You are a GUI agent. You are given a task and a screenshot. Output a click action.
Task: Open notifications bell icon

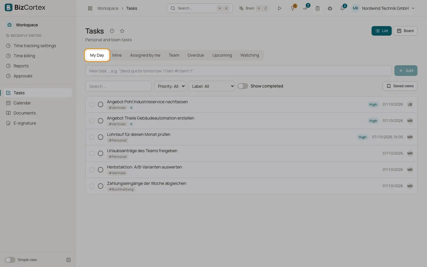[x=342, y=8]
